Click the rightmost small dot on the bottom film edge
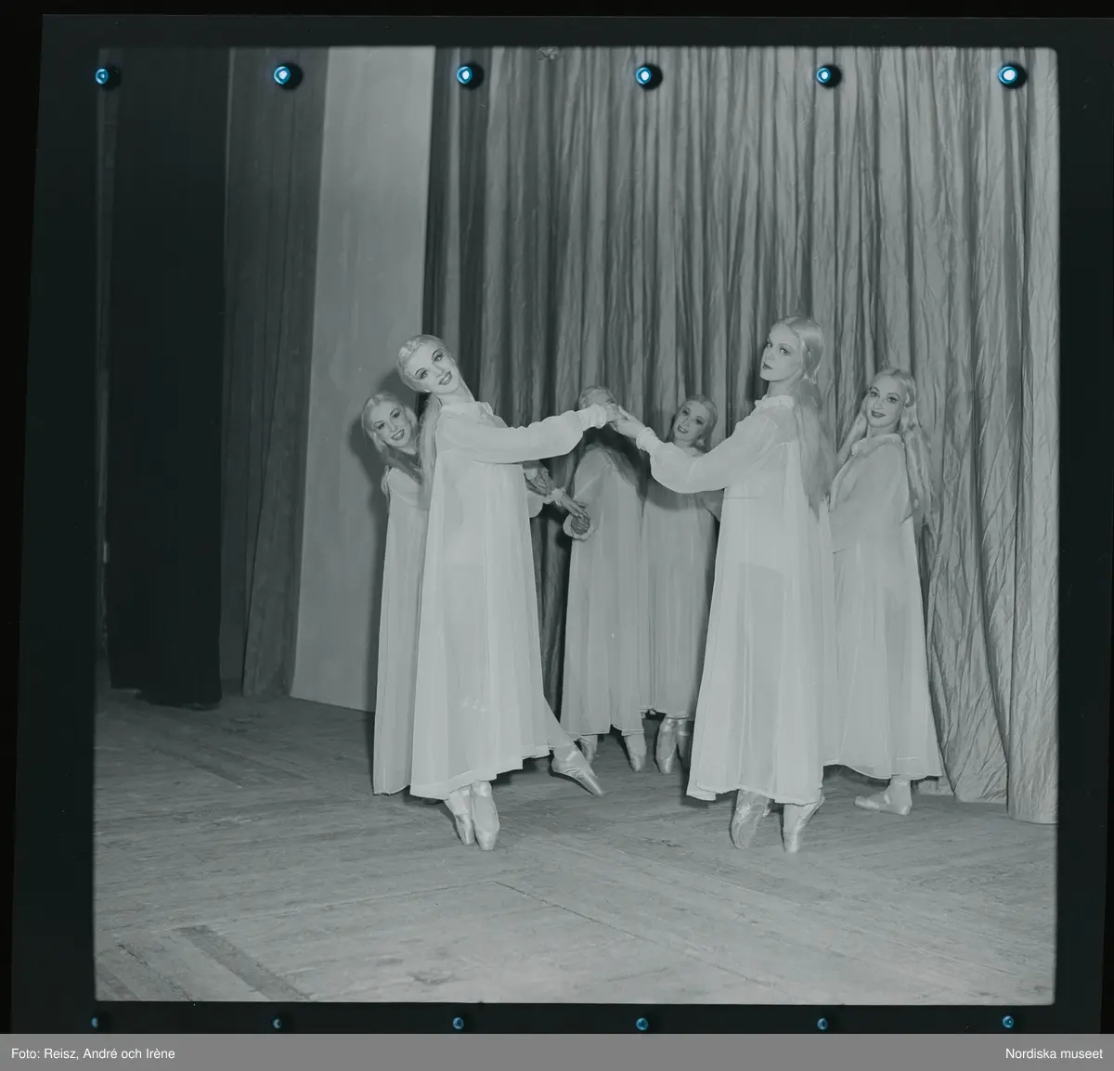 pos(1006,1022)
